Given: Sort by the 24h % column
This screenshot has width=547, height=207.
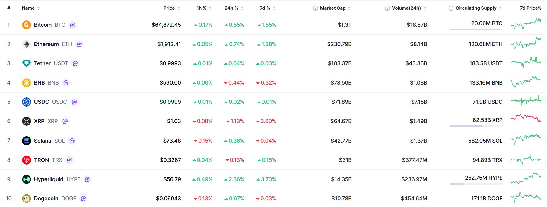Looking at the screenshot, I should tap(234, 8).
